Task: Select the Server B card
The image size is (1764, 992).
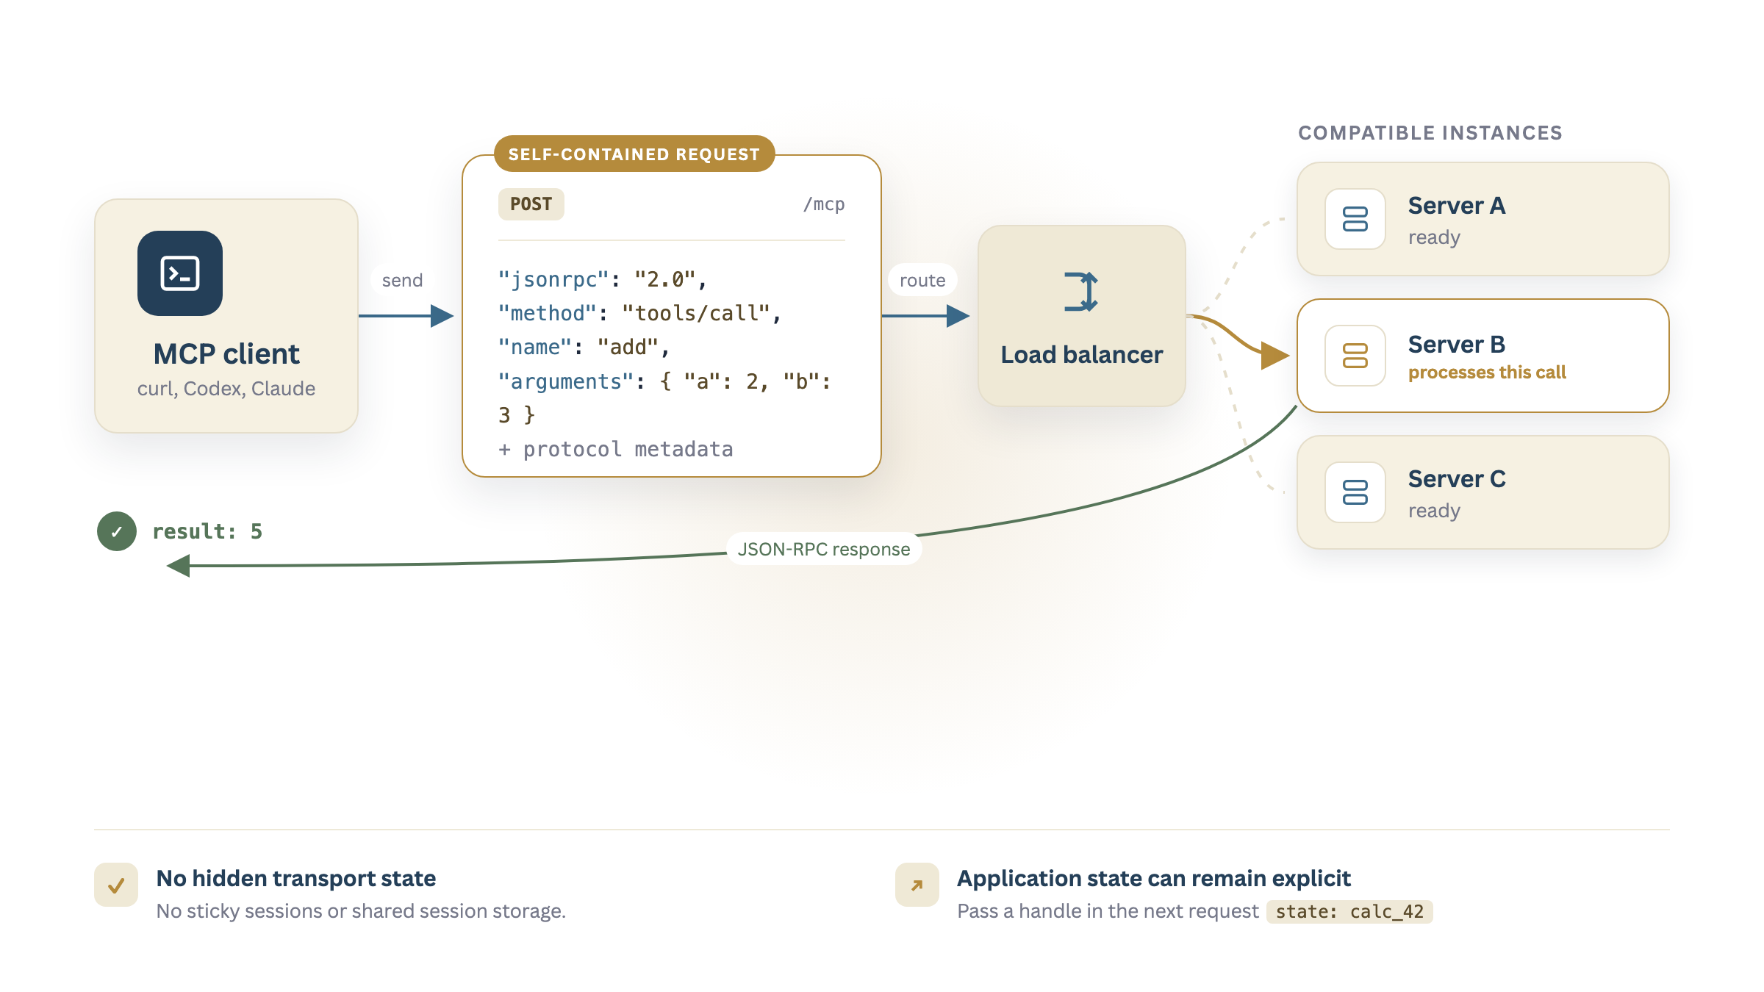Action: click(1483, 356)
